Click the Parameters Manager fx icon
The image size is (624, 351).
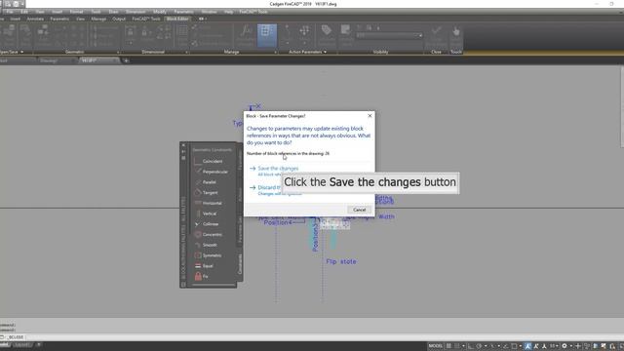(246, 31)
